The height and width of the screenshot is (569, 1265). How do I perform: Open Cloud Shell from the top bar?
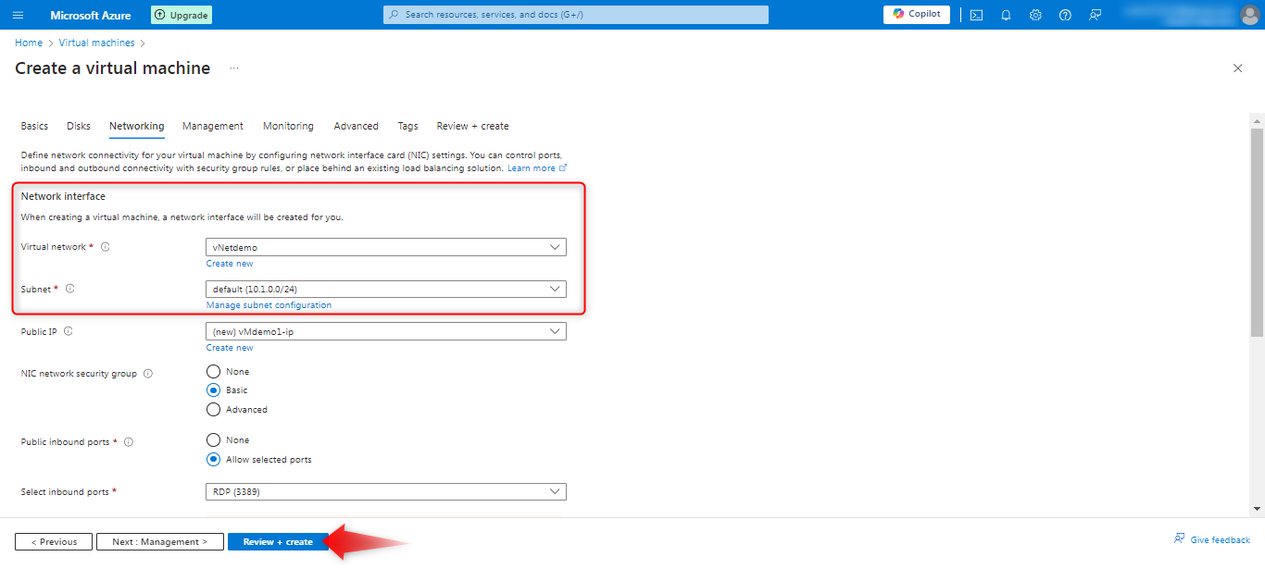tap(976, 15)
